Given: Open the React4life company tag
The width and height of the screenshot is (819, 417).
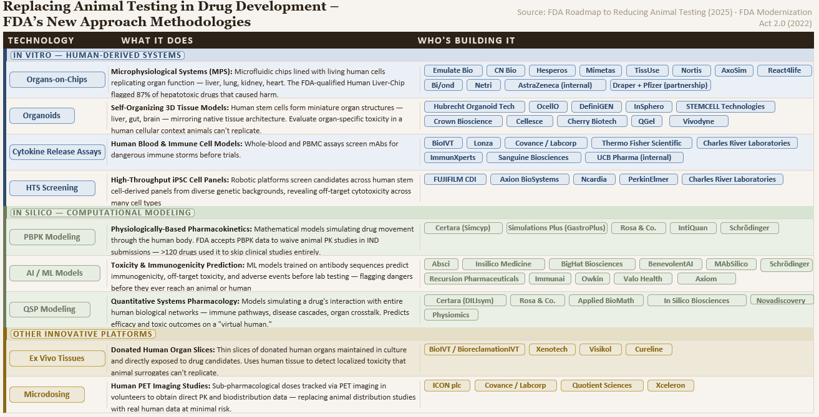Looking at the screenshot, I should [x=784, y=71].
